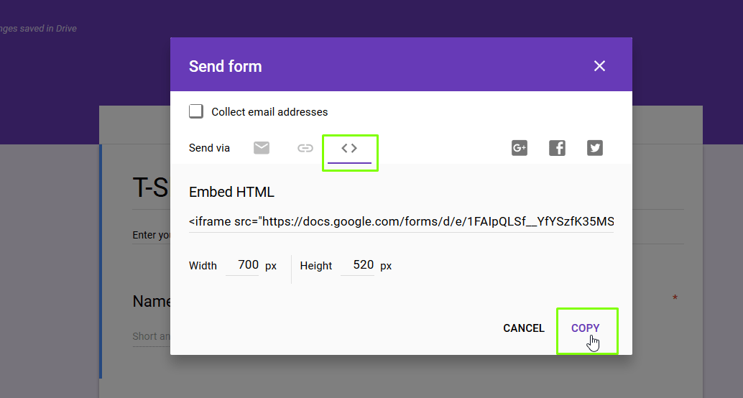This screenshot has width=743, height=398.
Task: Click the changes saved in Drive status
Action: (x=38, y=29)
